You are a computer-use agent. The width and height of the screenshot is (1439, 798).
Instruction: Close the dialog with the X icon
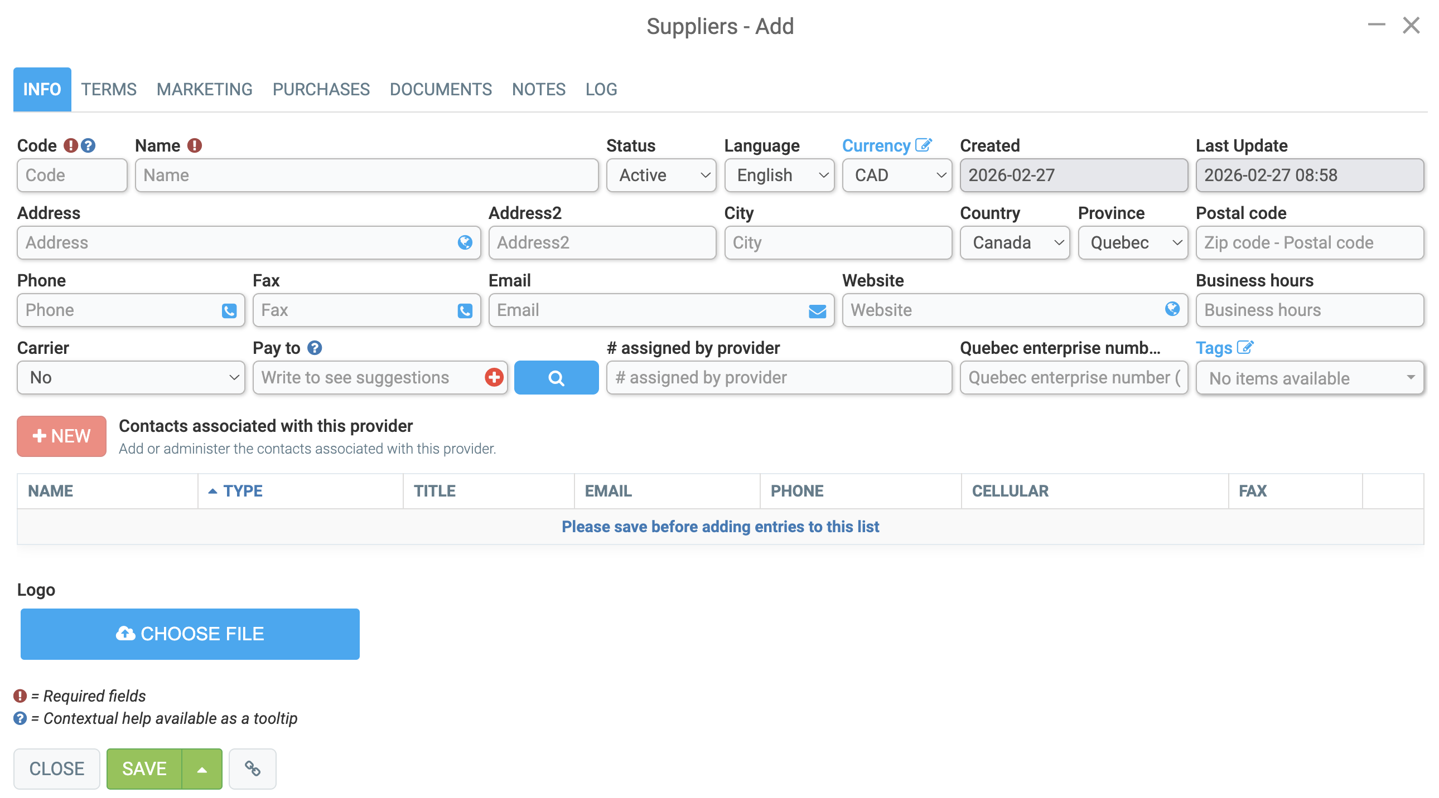(x=1411, y=25)
